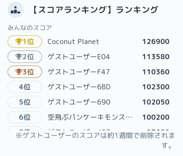Image resolution: width=183 pixels, height=156 pixels.
Task: Select the 1位 rank badge
Action: point(25,41)
